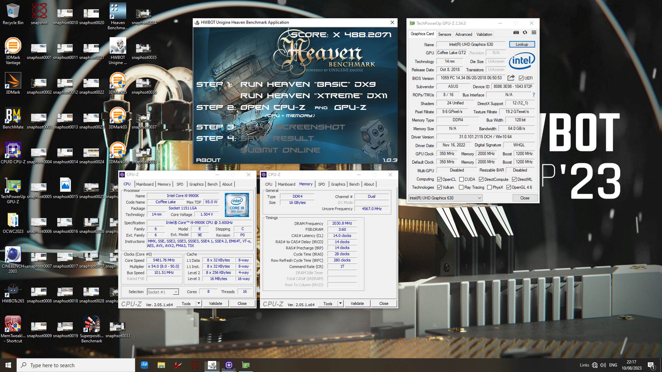Click the ENG language indicator
662x372 pixels.
[613, 365]
